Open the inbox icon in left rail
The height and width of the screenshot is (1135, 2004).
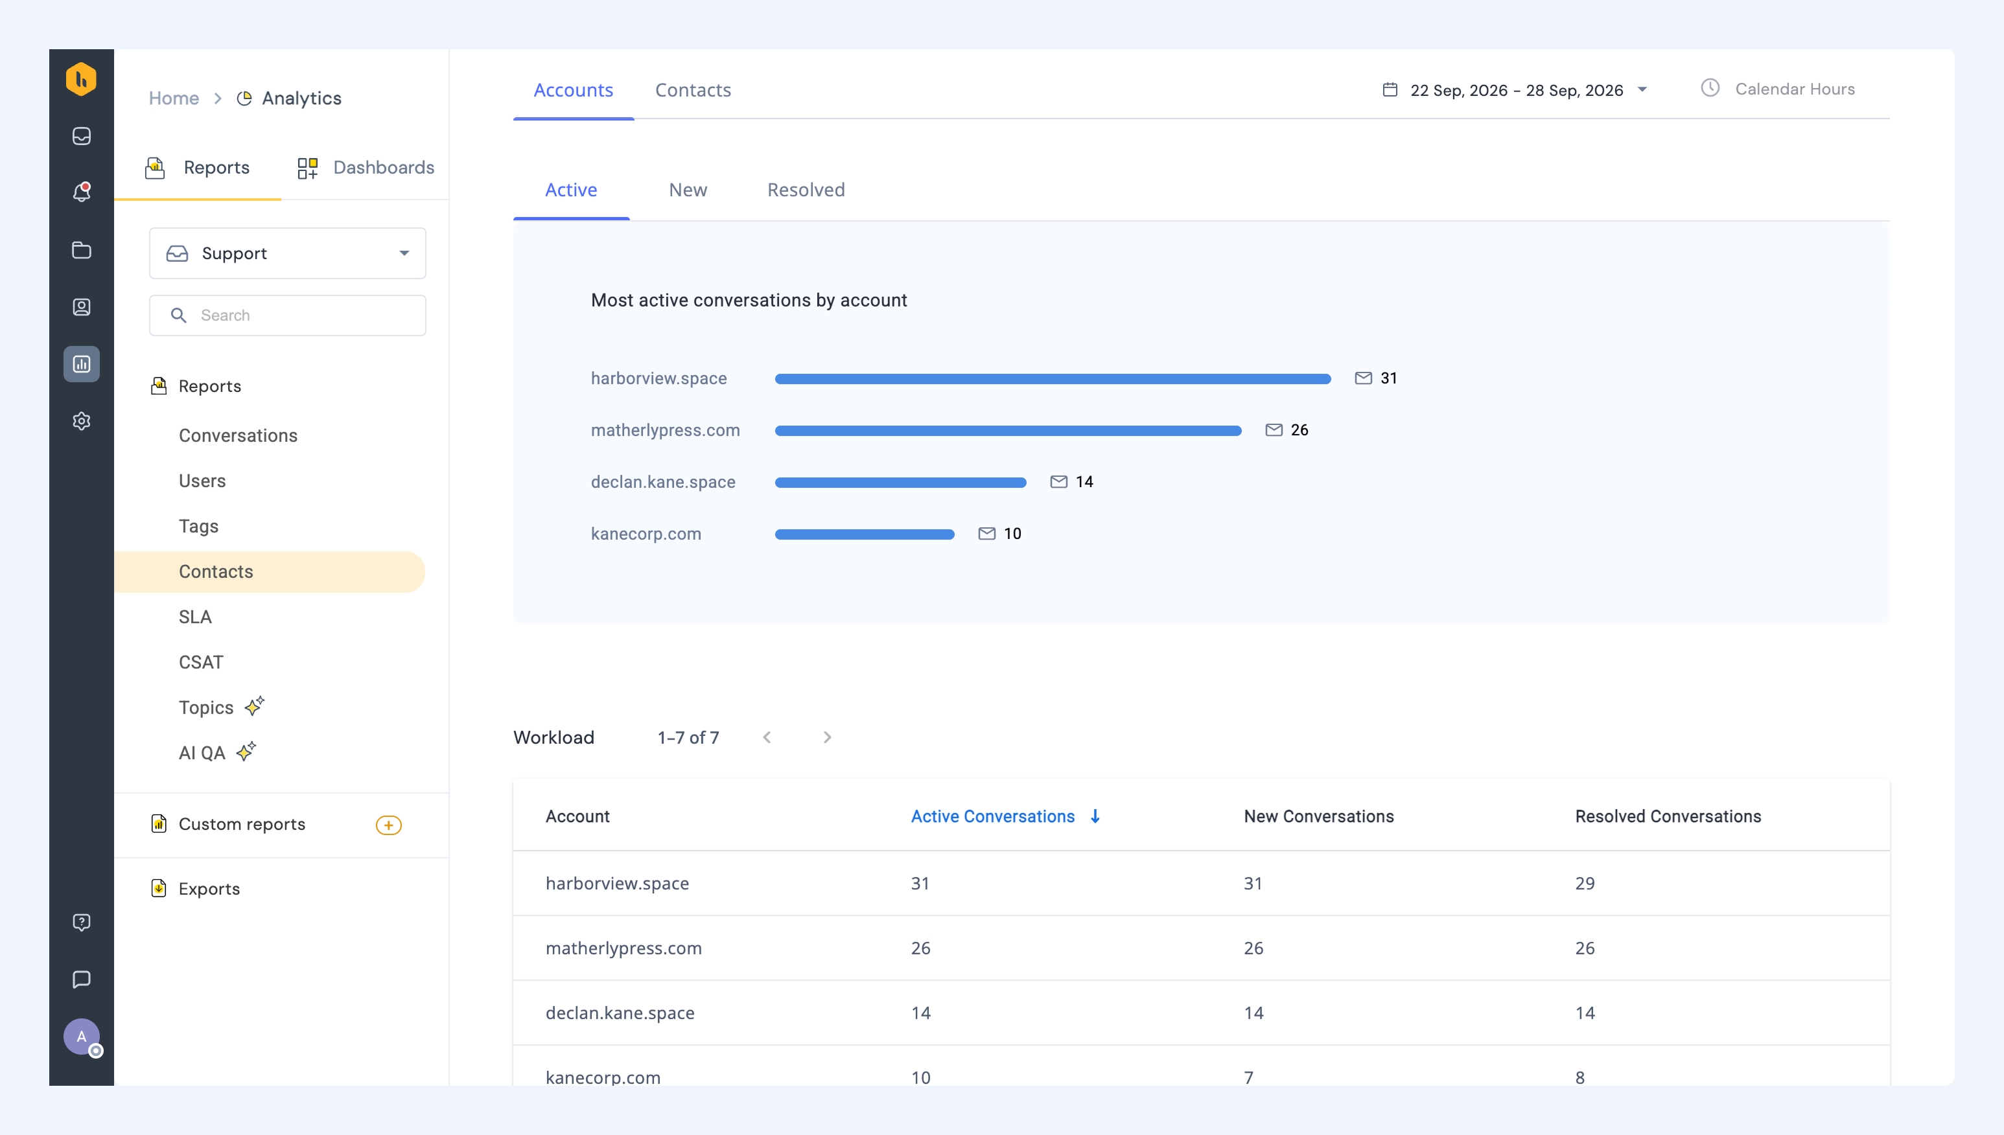(x=81, y=137)
